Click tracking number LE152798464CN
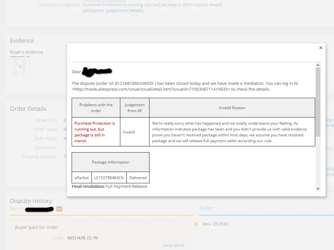 (x=109, y=178)
